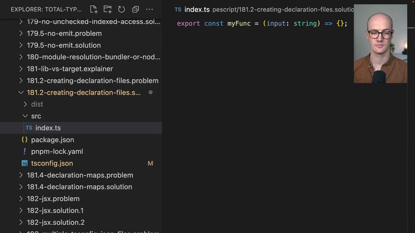
Task: Open Explorer more actions ellipsis menu
Action: pyautogui.click(x=150, y=9)
